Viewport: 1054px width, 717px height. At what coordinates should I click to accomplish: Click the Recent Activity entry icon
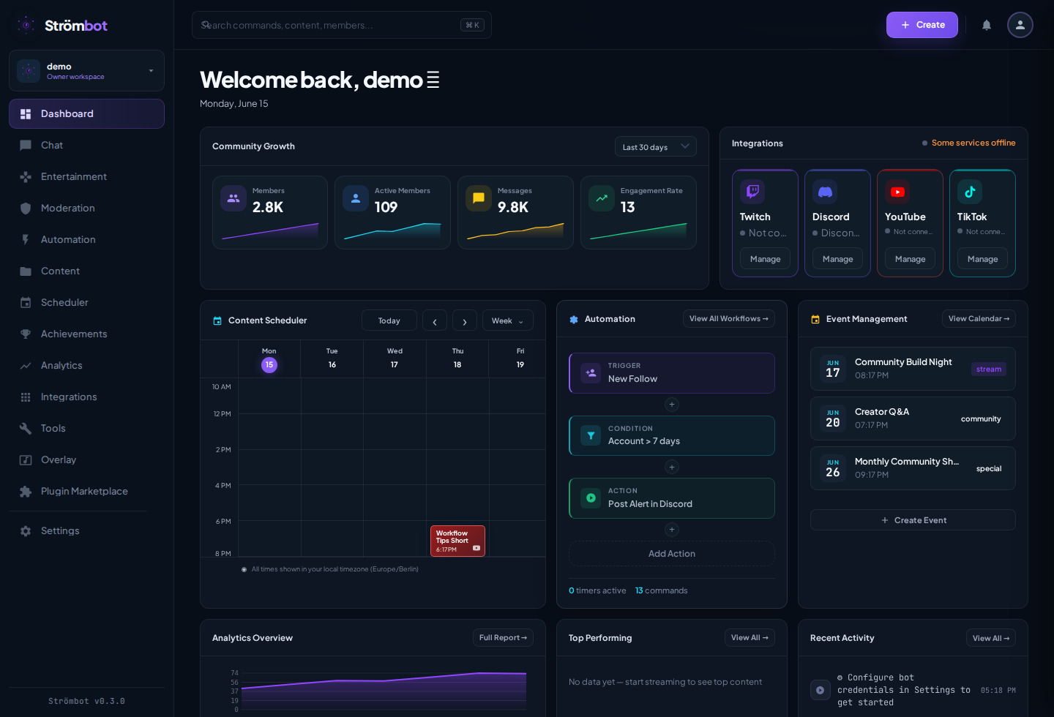(x=821, y=690)
